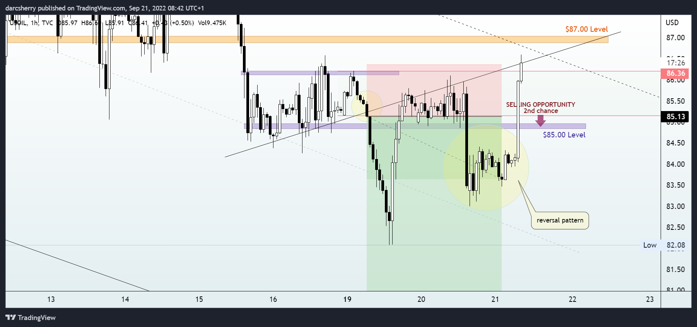
Task: Click the 81.50 price axis label
Action: coord(675,270)
